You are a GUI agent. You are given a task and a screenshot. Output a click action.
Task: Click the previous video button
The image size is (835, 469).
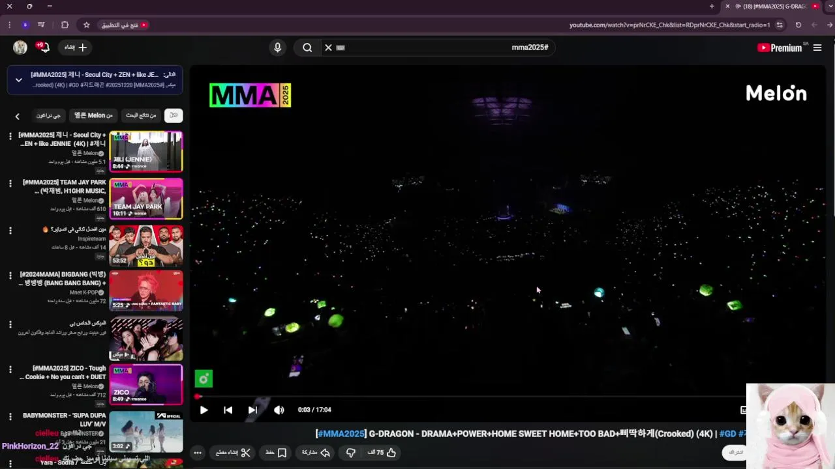tap(228, 410)
